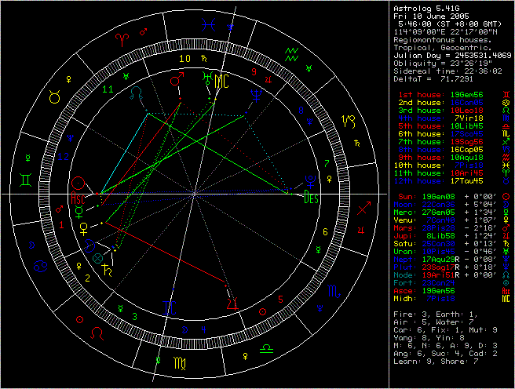Click the Sagittarius arrow on the outer ring
Image resolution: width=515 pixels, height=389 pixels.
coord(364,210)
